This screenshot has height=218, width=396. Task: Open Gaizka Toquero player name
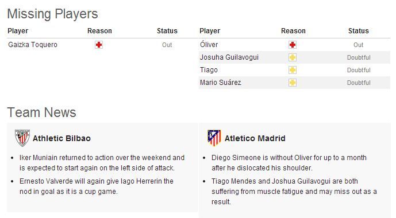[33, 45]
